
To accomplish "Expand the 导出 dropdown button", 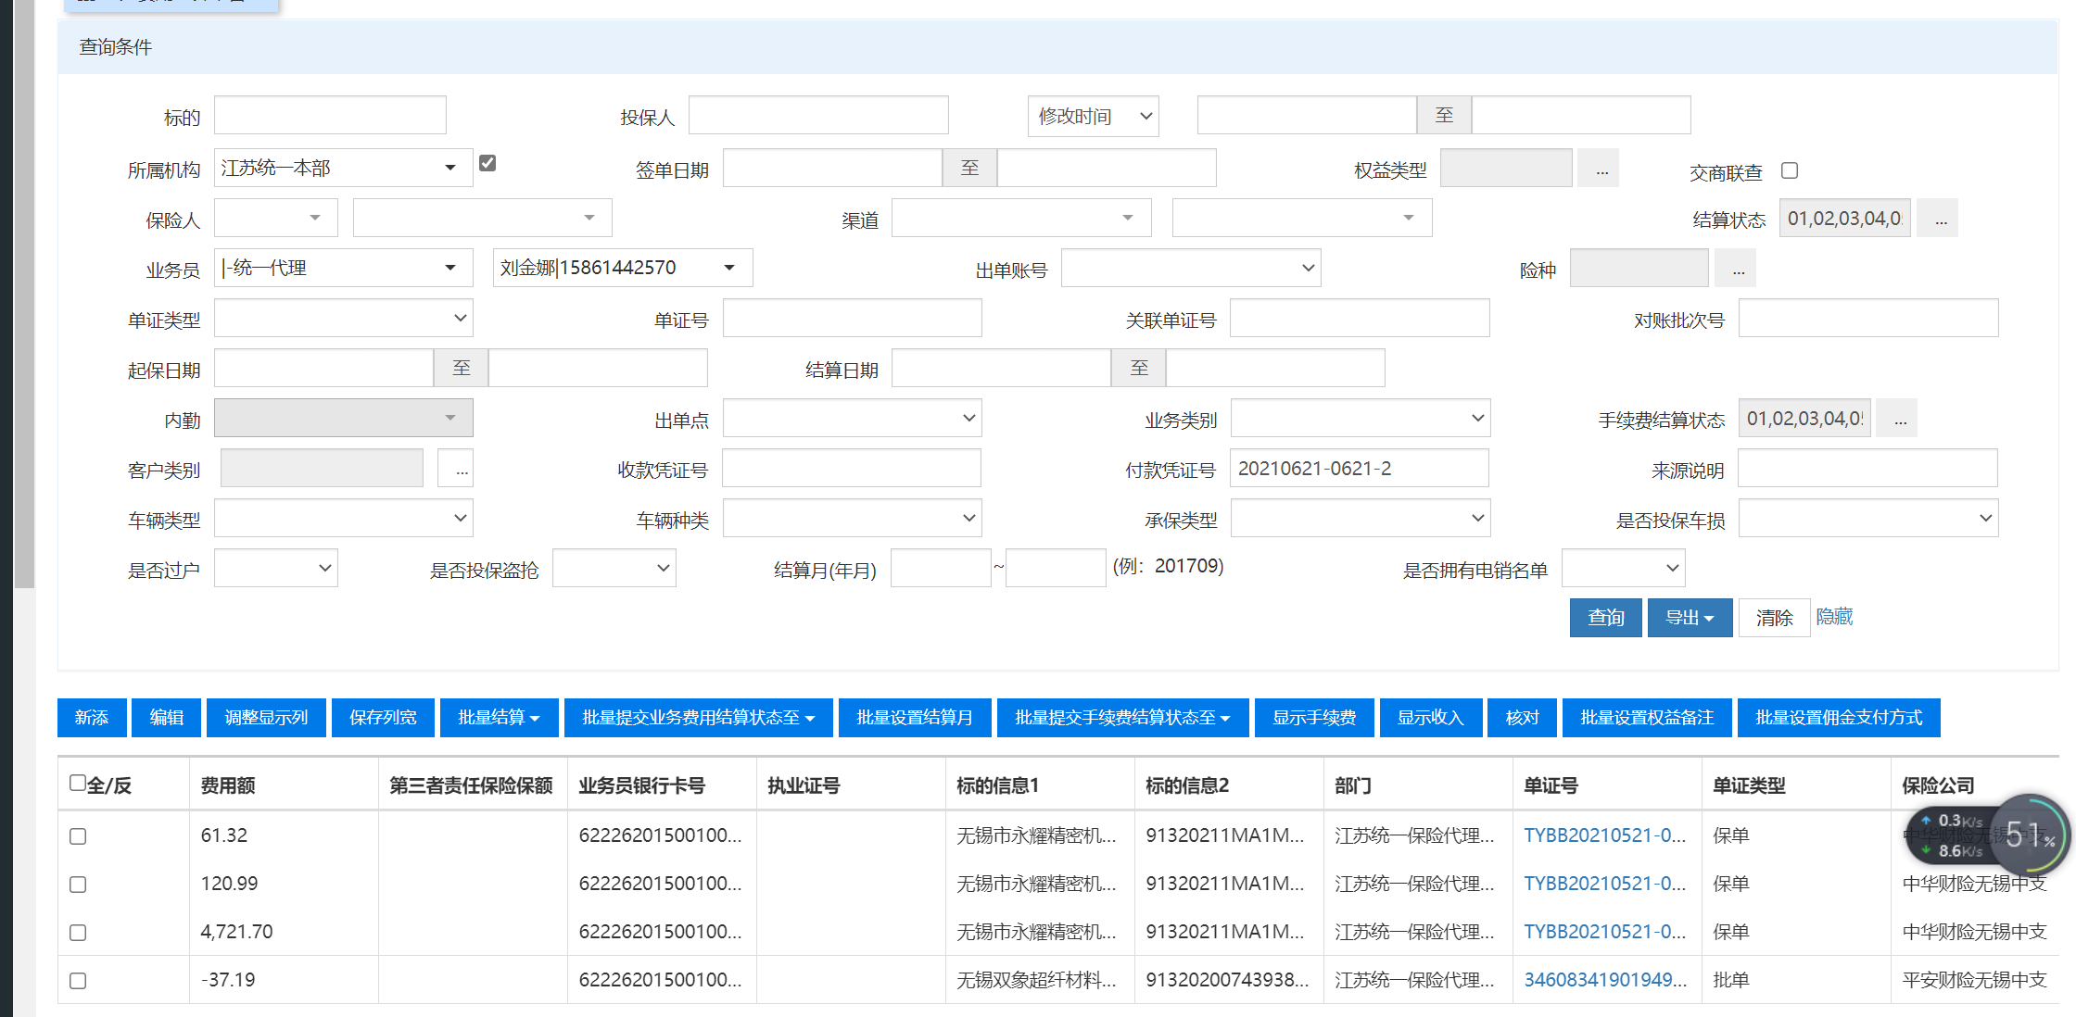I will (x=1689, y=618).
